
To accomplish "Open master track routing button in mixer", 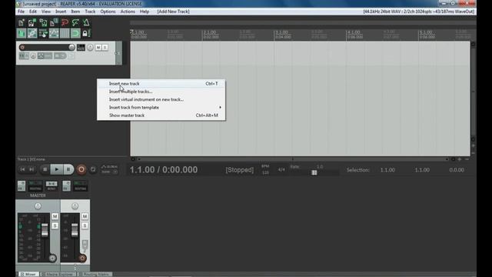I will (35, 186).
